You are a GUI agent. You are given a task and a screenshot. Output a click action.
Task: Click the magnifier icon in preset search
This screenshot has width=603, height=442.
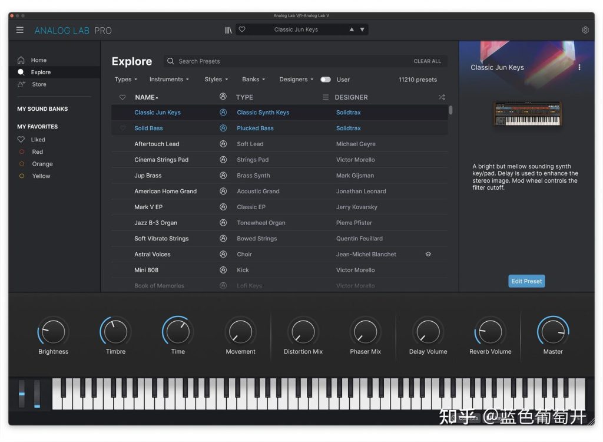point(170,61)
